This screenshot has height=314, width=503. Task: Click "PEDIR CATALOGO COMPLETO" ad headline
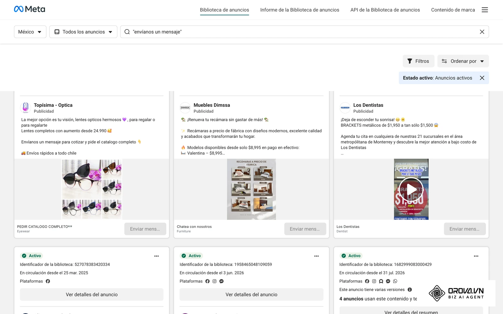click(45, 226)
